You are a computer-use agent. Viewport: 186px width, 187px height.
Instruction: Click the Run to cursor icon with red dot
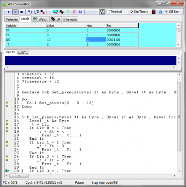click(43, 12)
